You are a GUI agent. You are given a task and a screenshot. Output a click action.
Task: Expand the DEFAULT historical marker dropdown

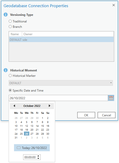pos(61,83)
